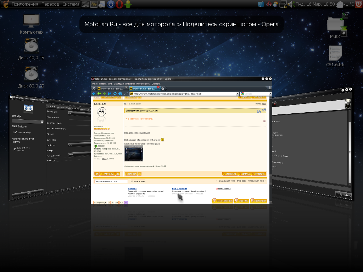
Task: Click the ЖАЛОБА button under the post
Action: click(131, 174)
